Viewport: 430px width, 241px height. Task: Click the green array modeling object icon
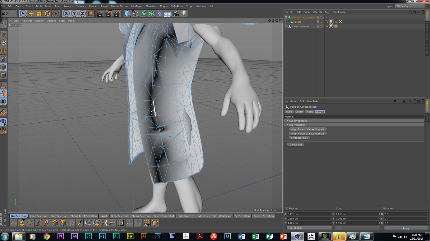(152, 13)
